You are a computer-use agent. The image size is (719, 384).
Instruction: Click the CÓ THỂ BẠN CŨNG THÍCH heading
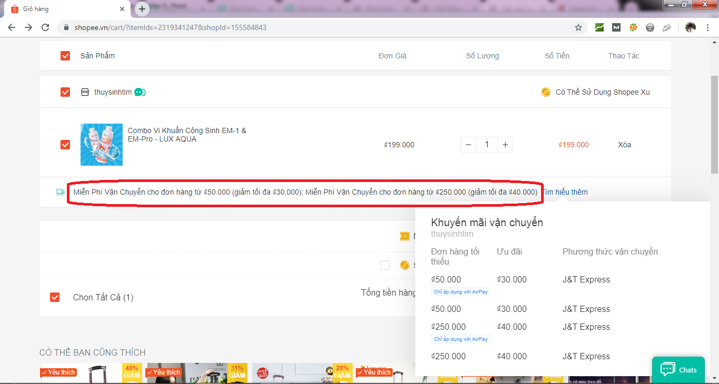93,352
